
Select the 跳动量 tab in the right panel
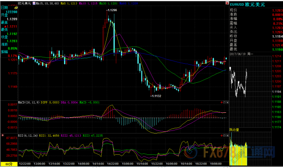coord(234,130)
